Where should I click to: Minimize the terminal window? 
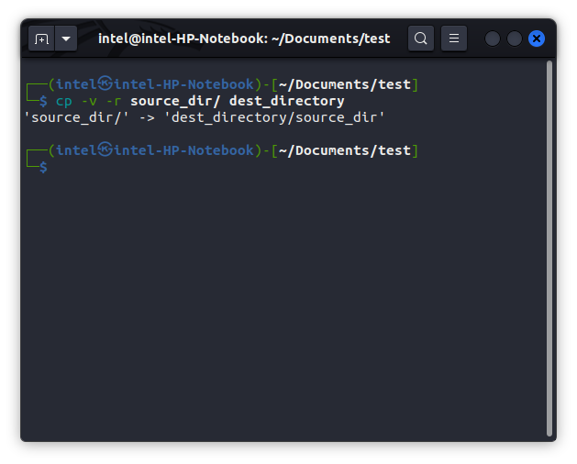tap(493, 39)
